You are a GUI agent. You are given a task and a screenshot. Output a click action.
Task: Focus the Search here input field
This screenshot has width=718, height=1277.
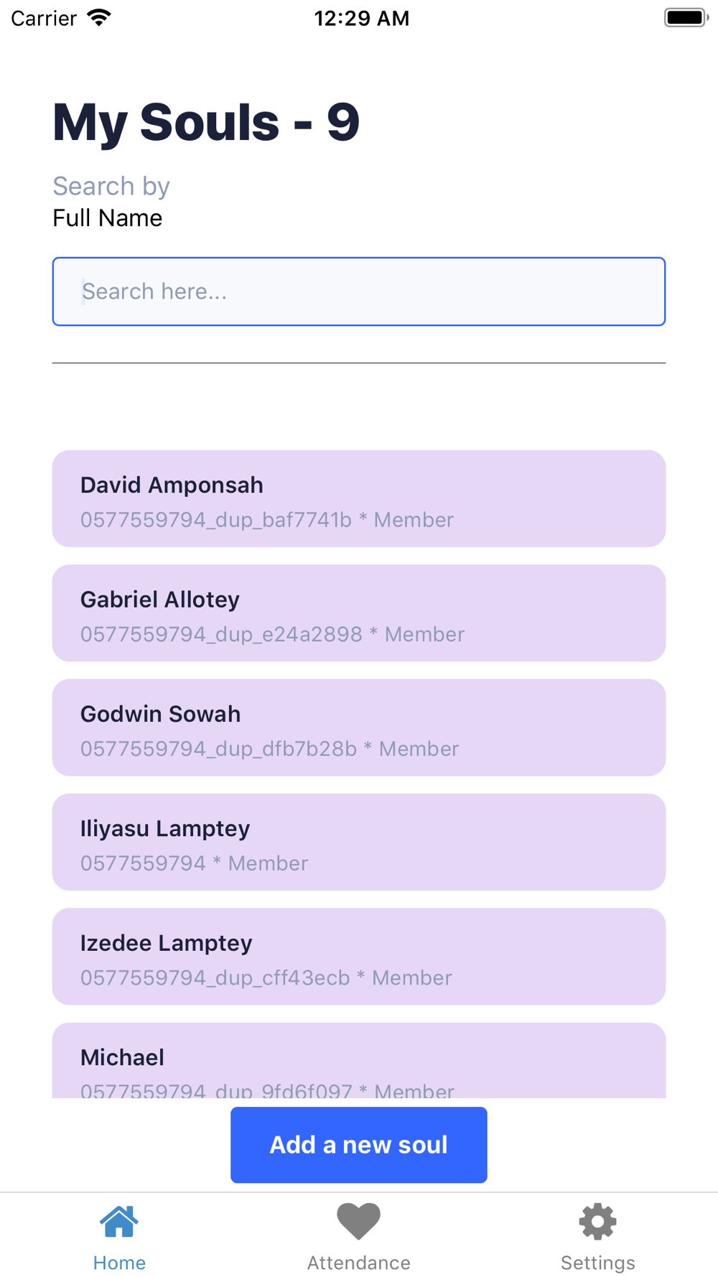pos(359,292)
